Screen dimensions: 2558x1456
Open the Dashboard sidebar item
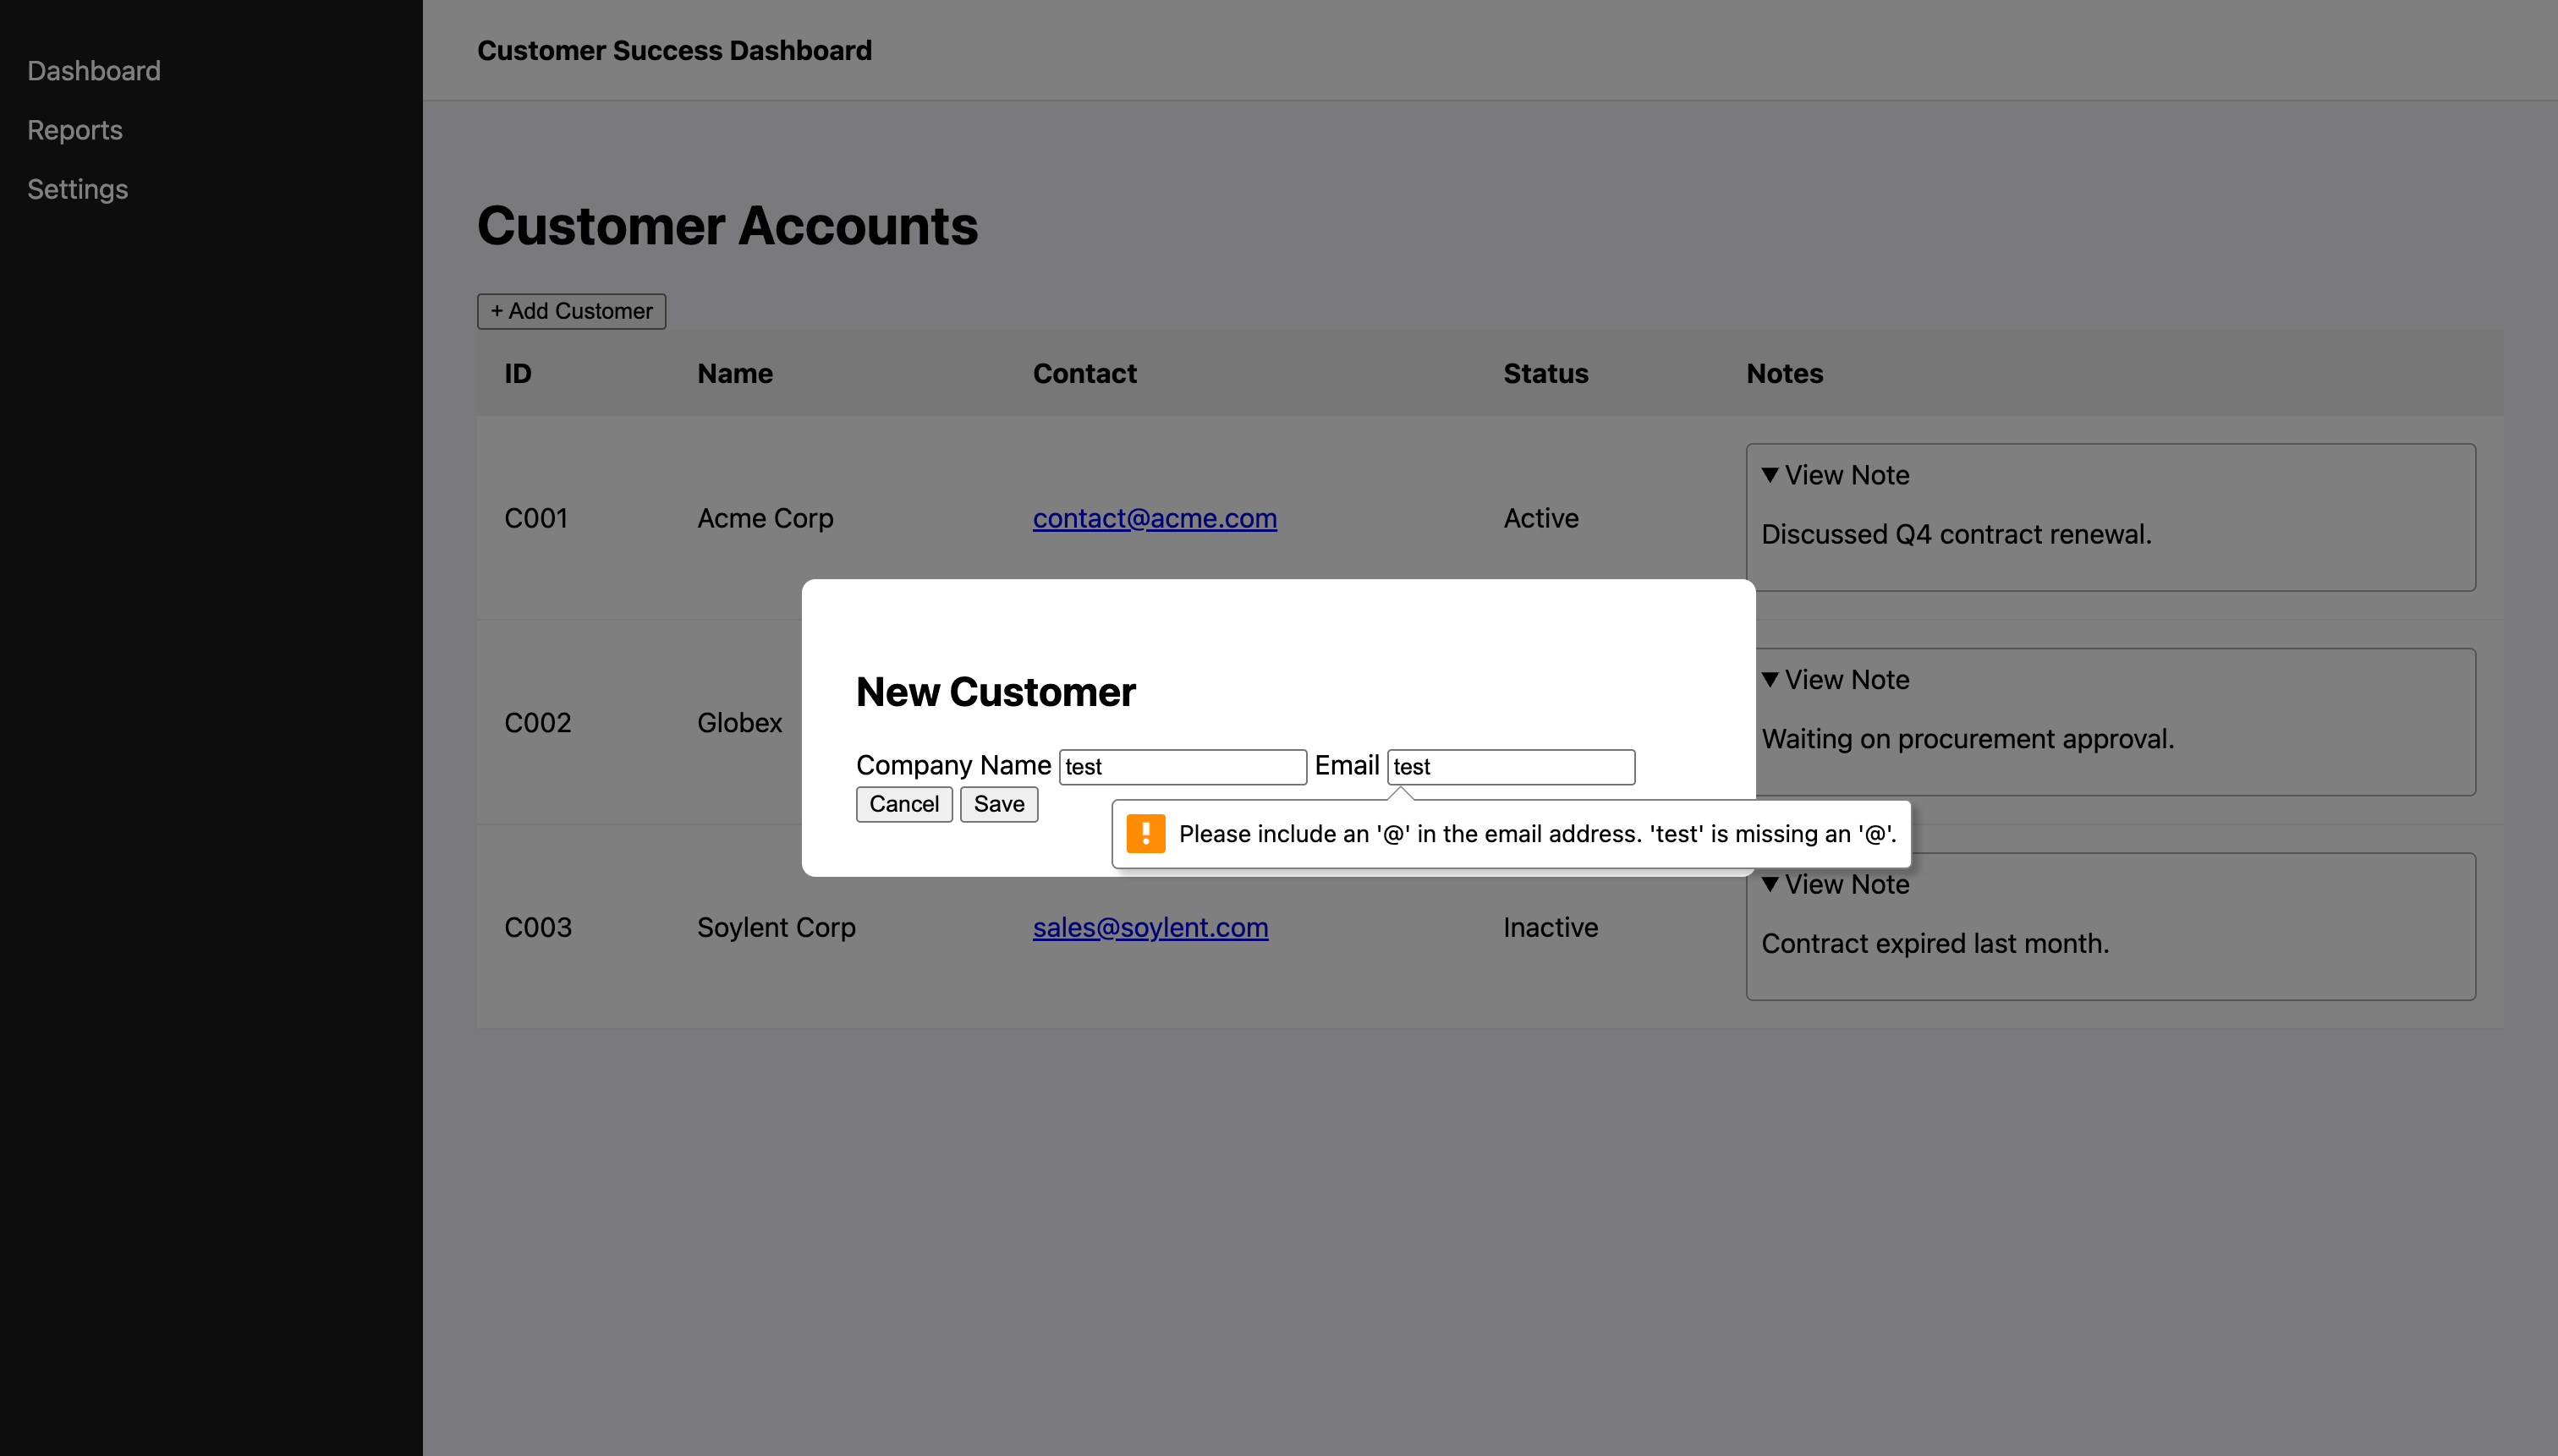[x=94, y=71]
